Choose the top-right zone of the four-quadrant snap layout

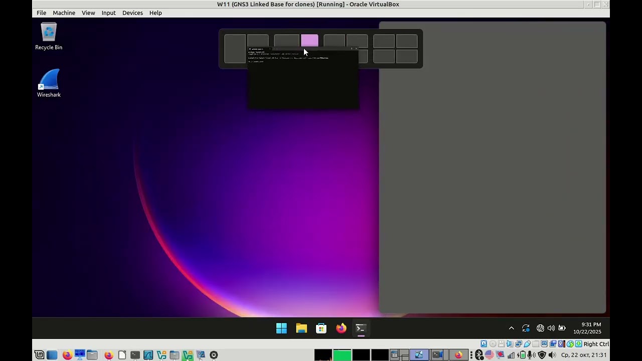(x=407, y=41)
